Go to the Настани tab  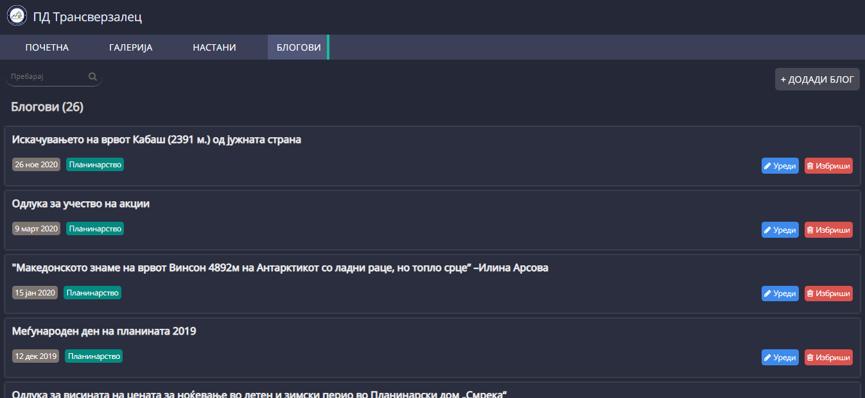pyautogui.click(x=214, y=47)
